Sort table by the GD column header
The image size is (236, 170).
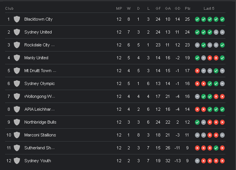tap(178, 9)
